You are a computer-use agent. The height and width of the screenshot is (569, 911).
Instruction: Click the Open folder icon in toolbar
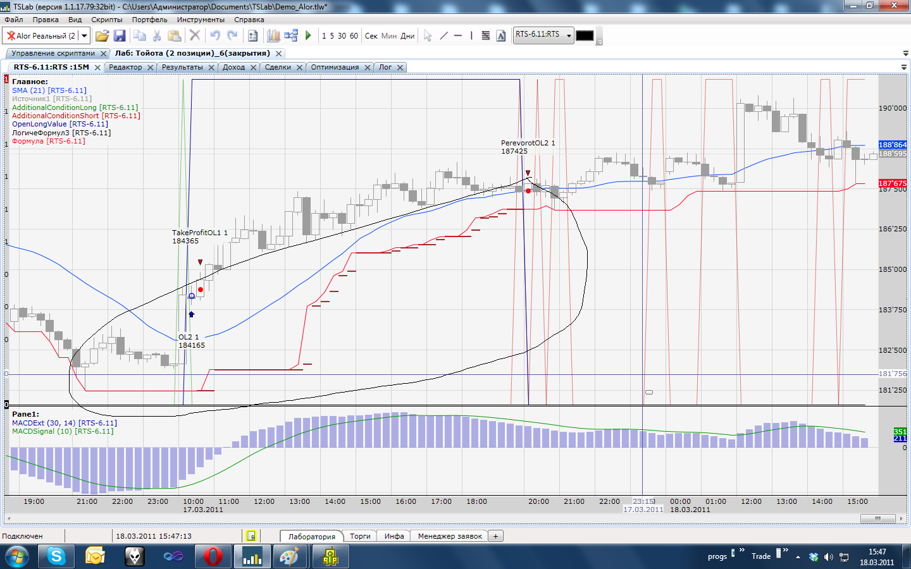coord(102,36)
